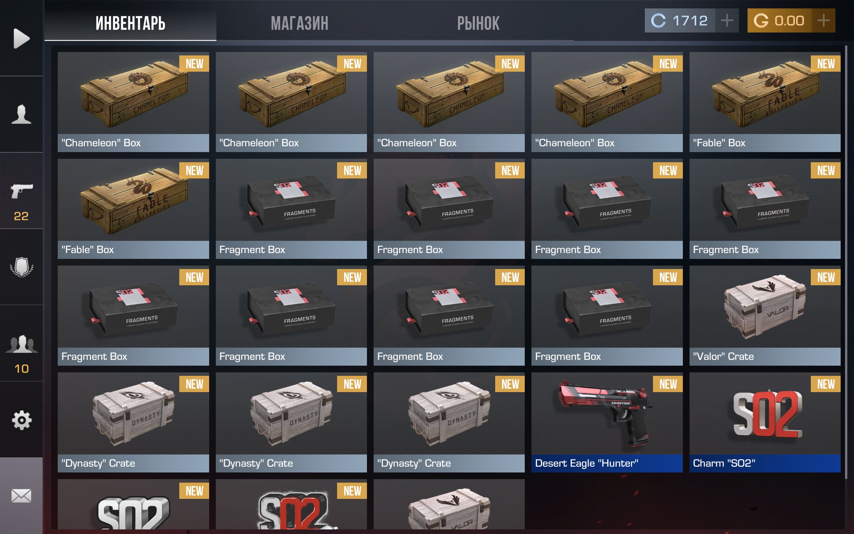Open settings gear icon

pyautogui.click(x=21, y=420)
